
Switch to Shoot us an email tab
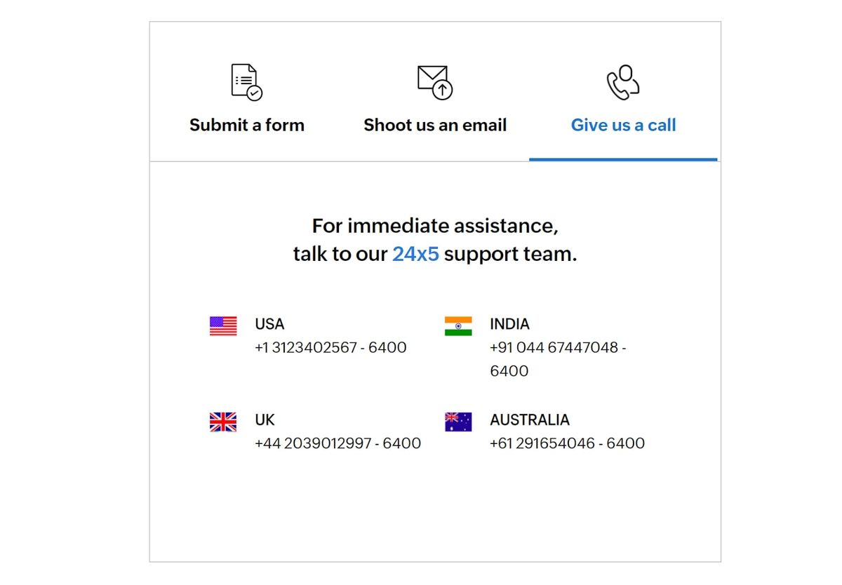435,126
